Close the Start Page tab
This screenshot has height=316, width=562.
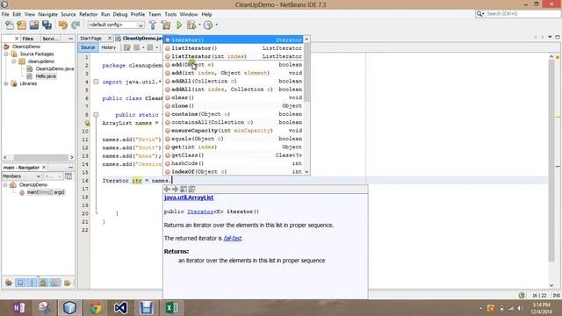click(x=110, y=39)
